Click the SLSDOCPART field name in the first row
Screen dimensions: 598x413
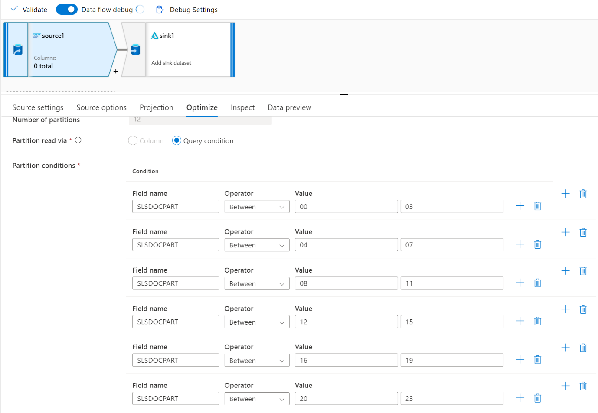(x=175, y=206)
